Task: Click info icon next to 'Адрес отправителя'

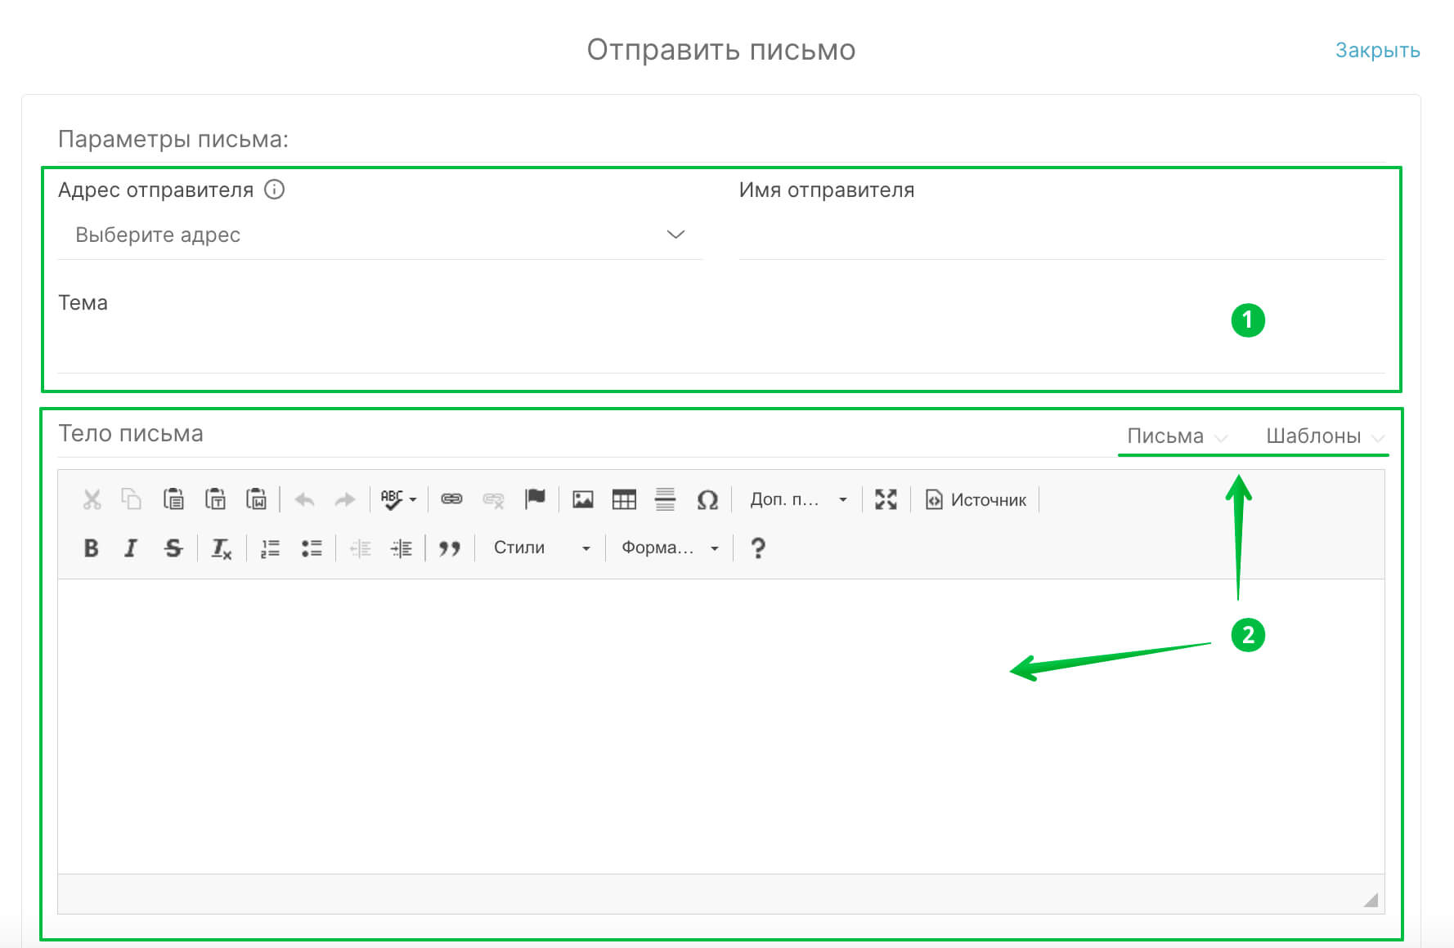Action: (275, 190)
